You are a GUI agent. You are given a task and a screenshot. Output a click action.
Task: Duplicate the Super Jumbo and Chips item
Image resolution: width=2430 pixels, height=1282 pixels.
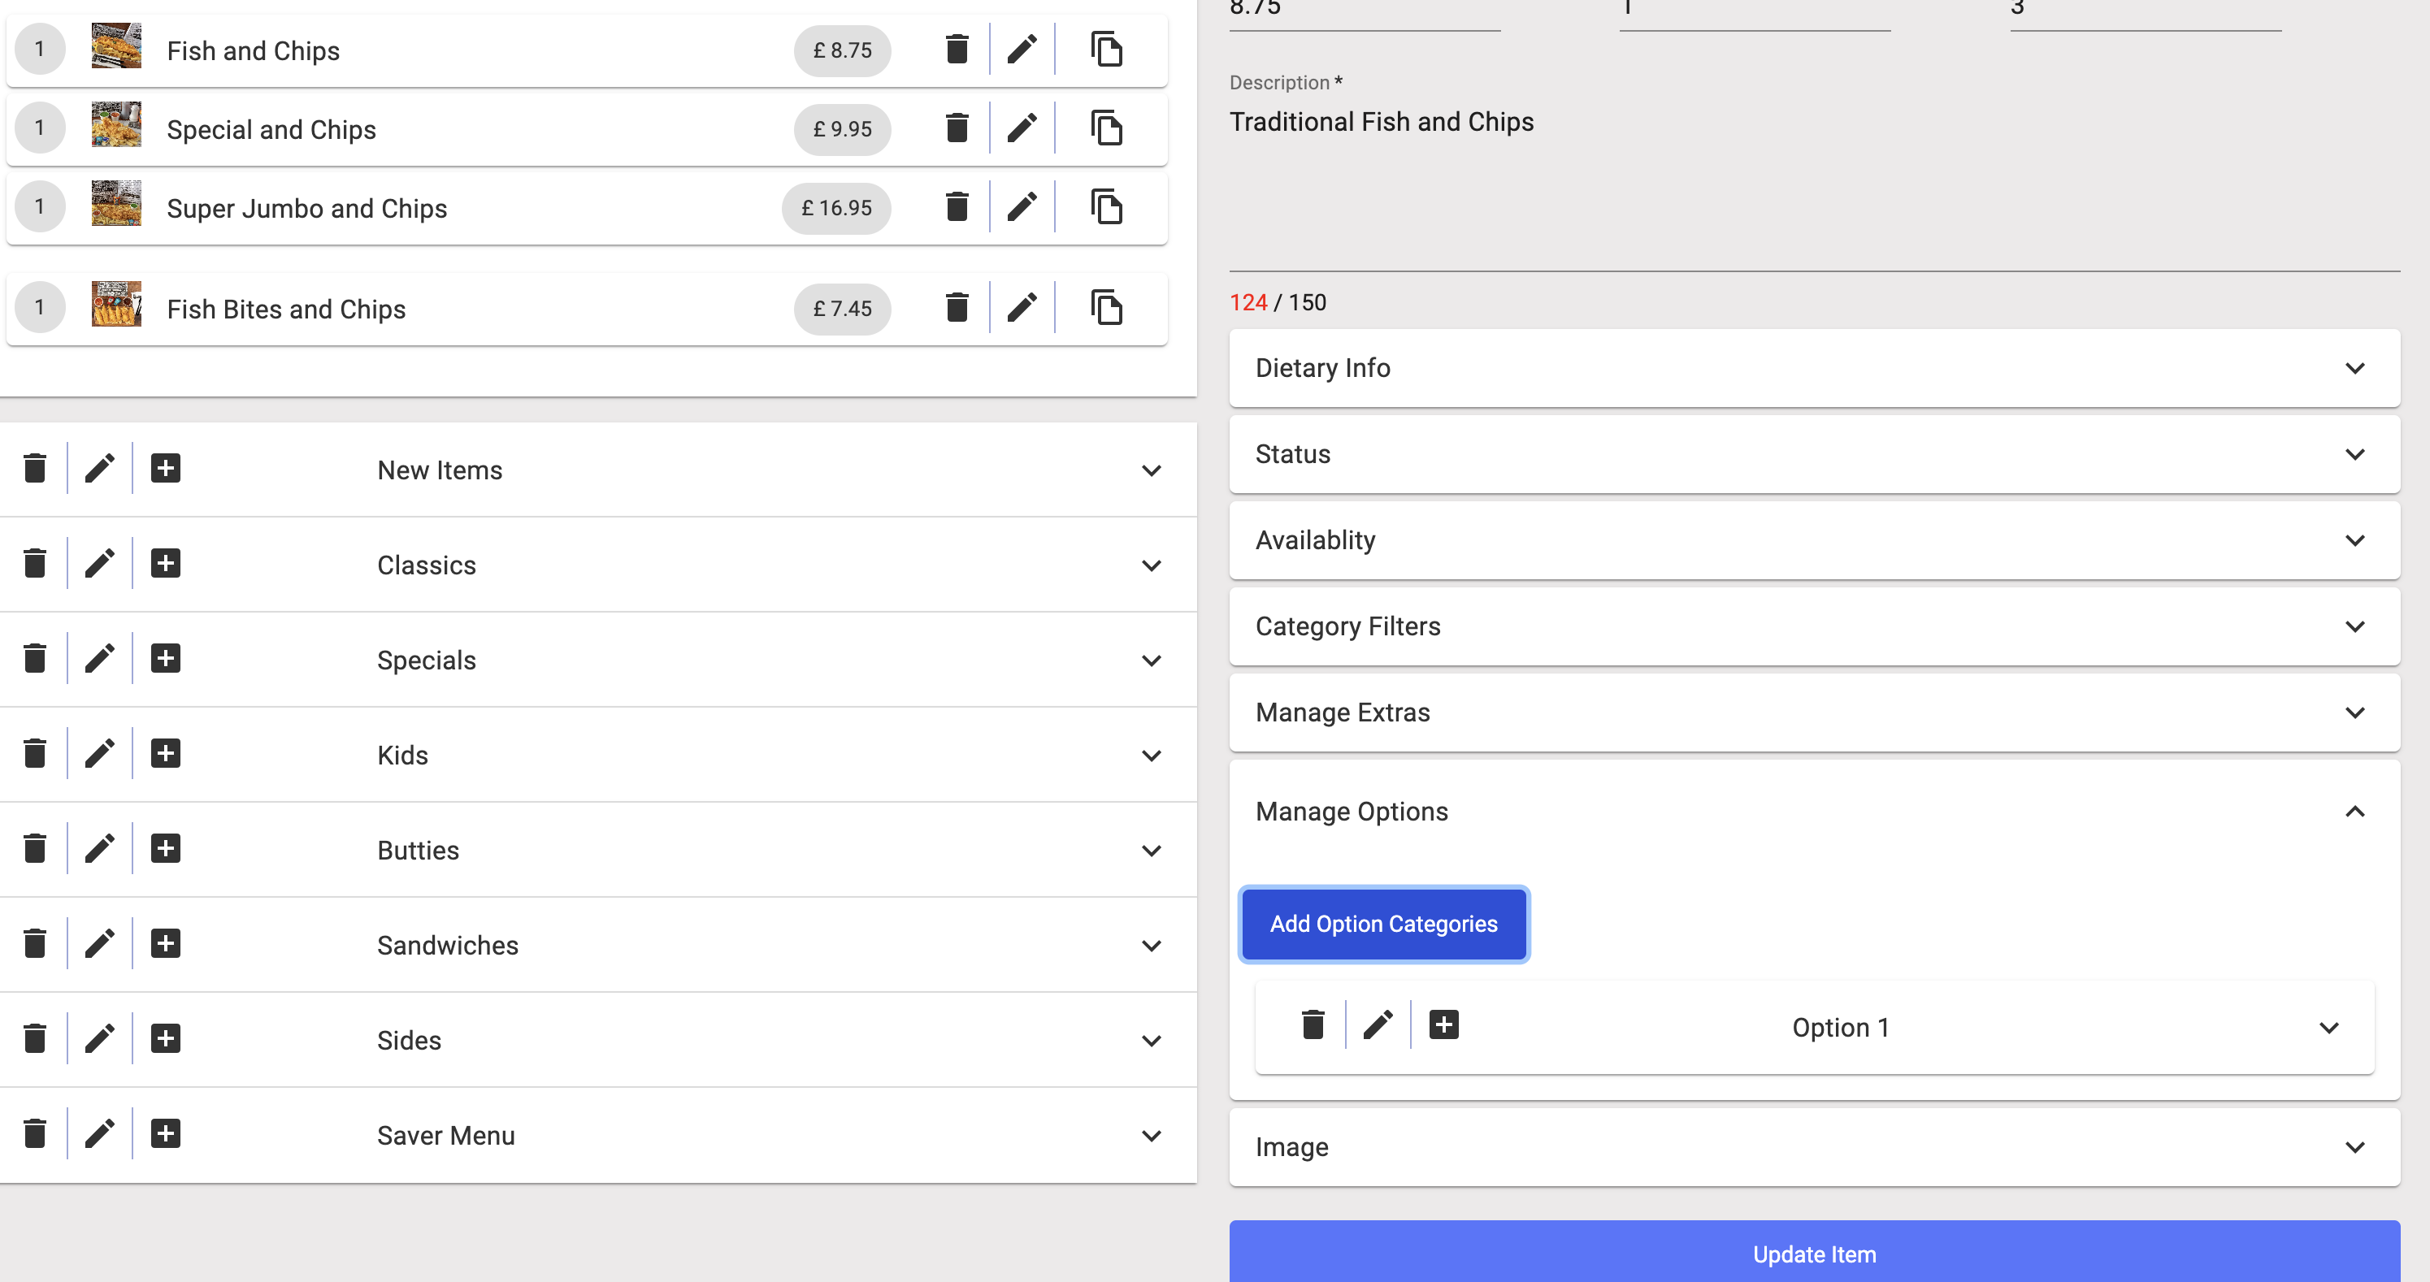pos(1105,206)
